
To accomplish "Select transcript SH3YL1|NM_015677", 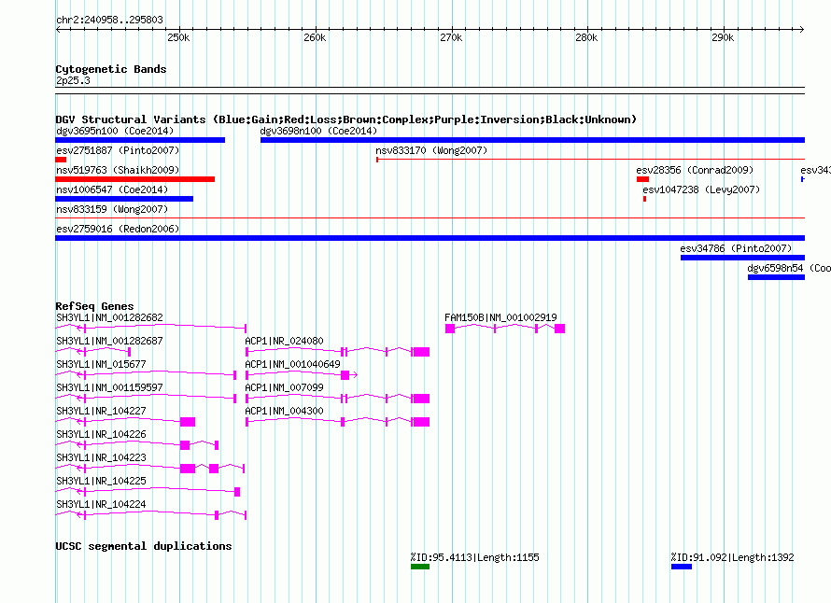I will click(101, 364).
